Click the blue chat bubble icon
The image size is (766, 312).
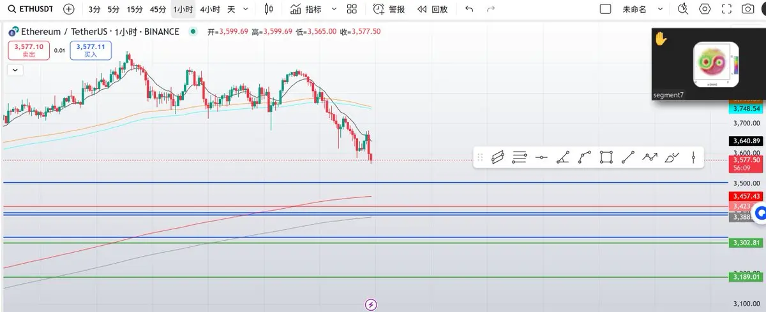[x=760, y=213]
